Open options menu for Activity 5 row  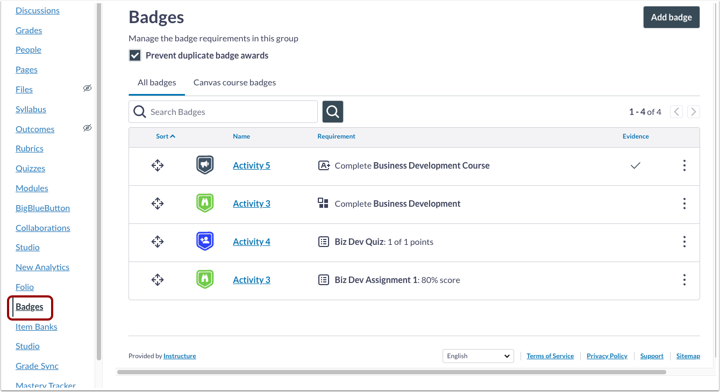click(684, 165)
